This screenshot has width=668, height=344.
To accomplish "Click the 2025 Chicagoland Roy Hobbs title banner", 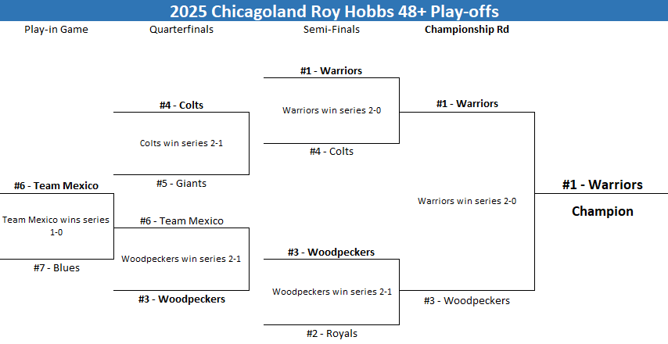I will point(334,11).
